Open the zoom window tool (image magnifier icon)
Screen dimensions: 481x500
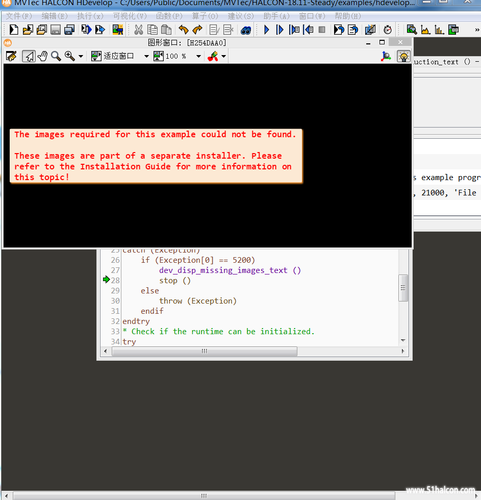click(x=412, y=30)
